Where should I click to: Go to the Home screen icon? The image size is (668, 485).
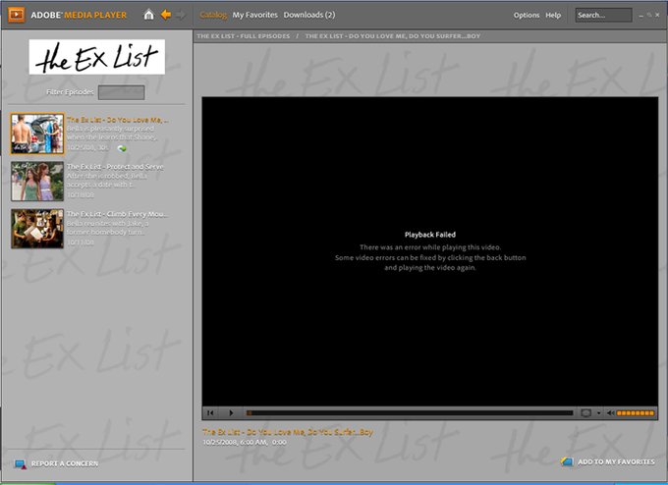click(148, 15)
